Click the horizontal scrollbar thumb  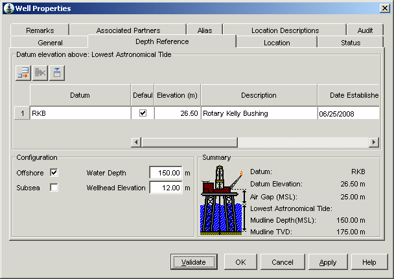pyautogui.click(x=189, y=142)
